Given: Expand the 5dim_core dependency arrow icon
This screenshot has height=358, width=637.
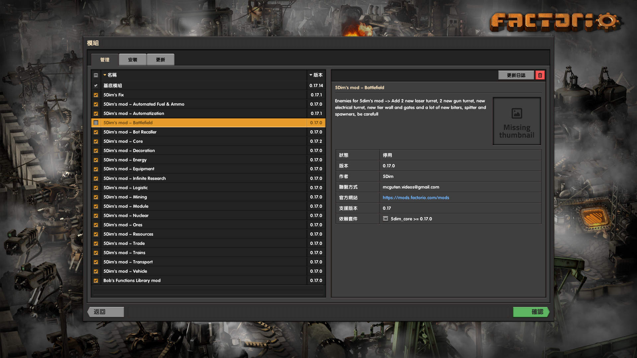Looking at the screenshot, I should [x=385, y=219].
